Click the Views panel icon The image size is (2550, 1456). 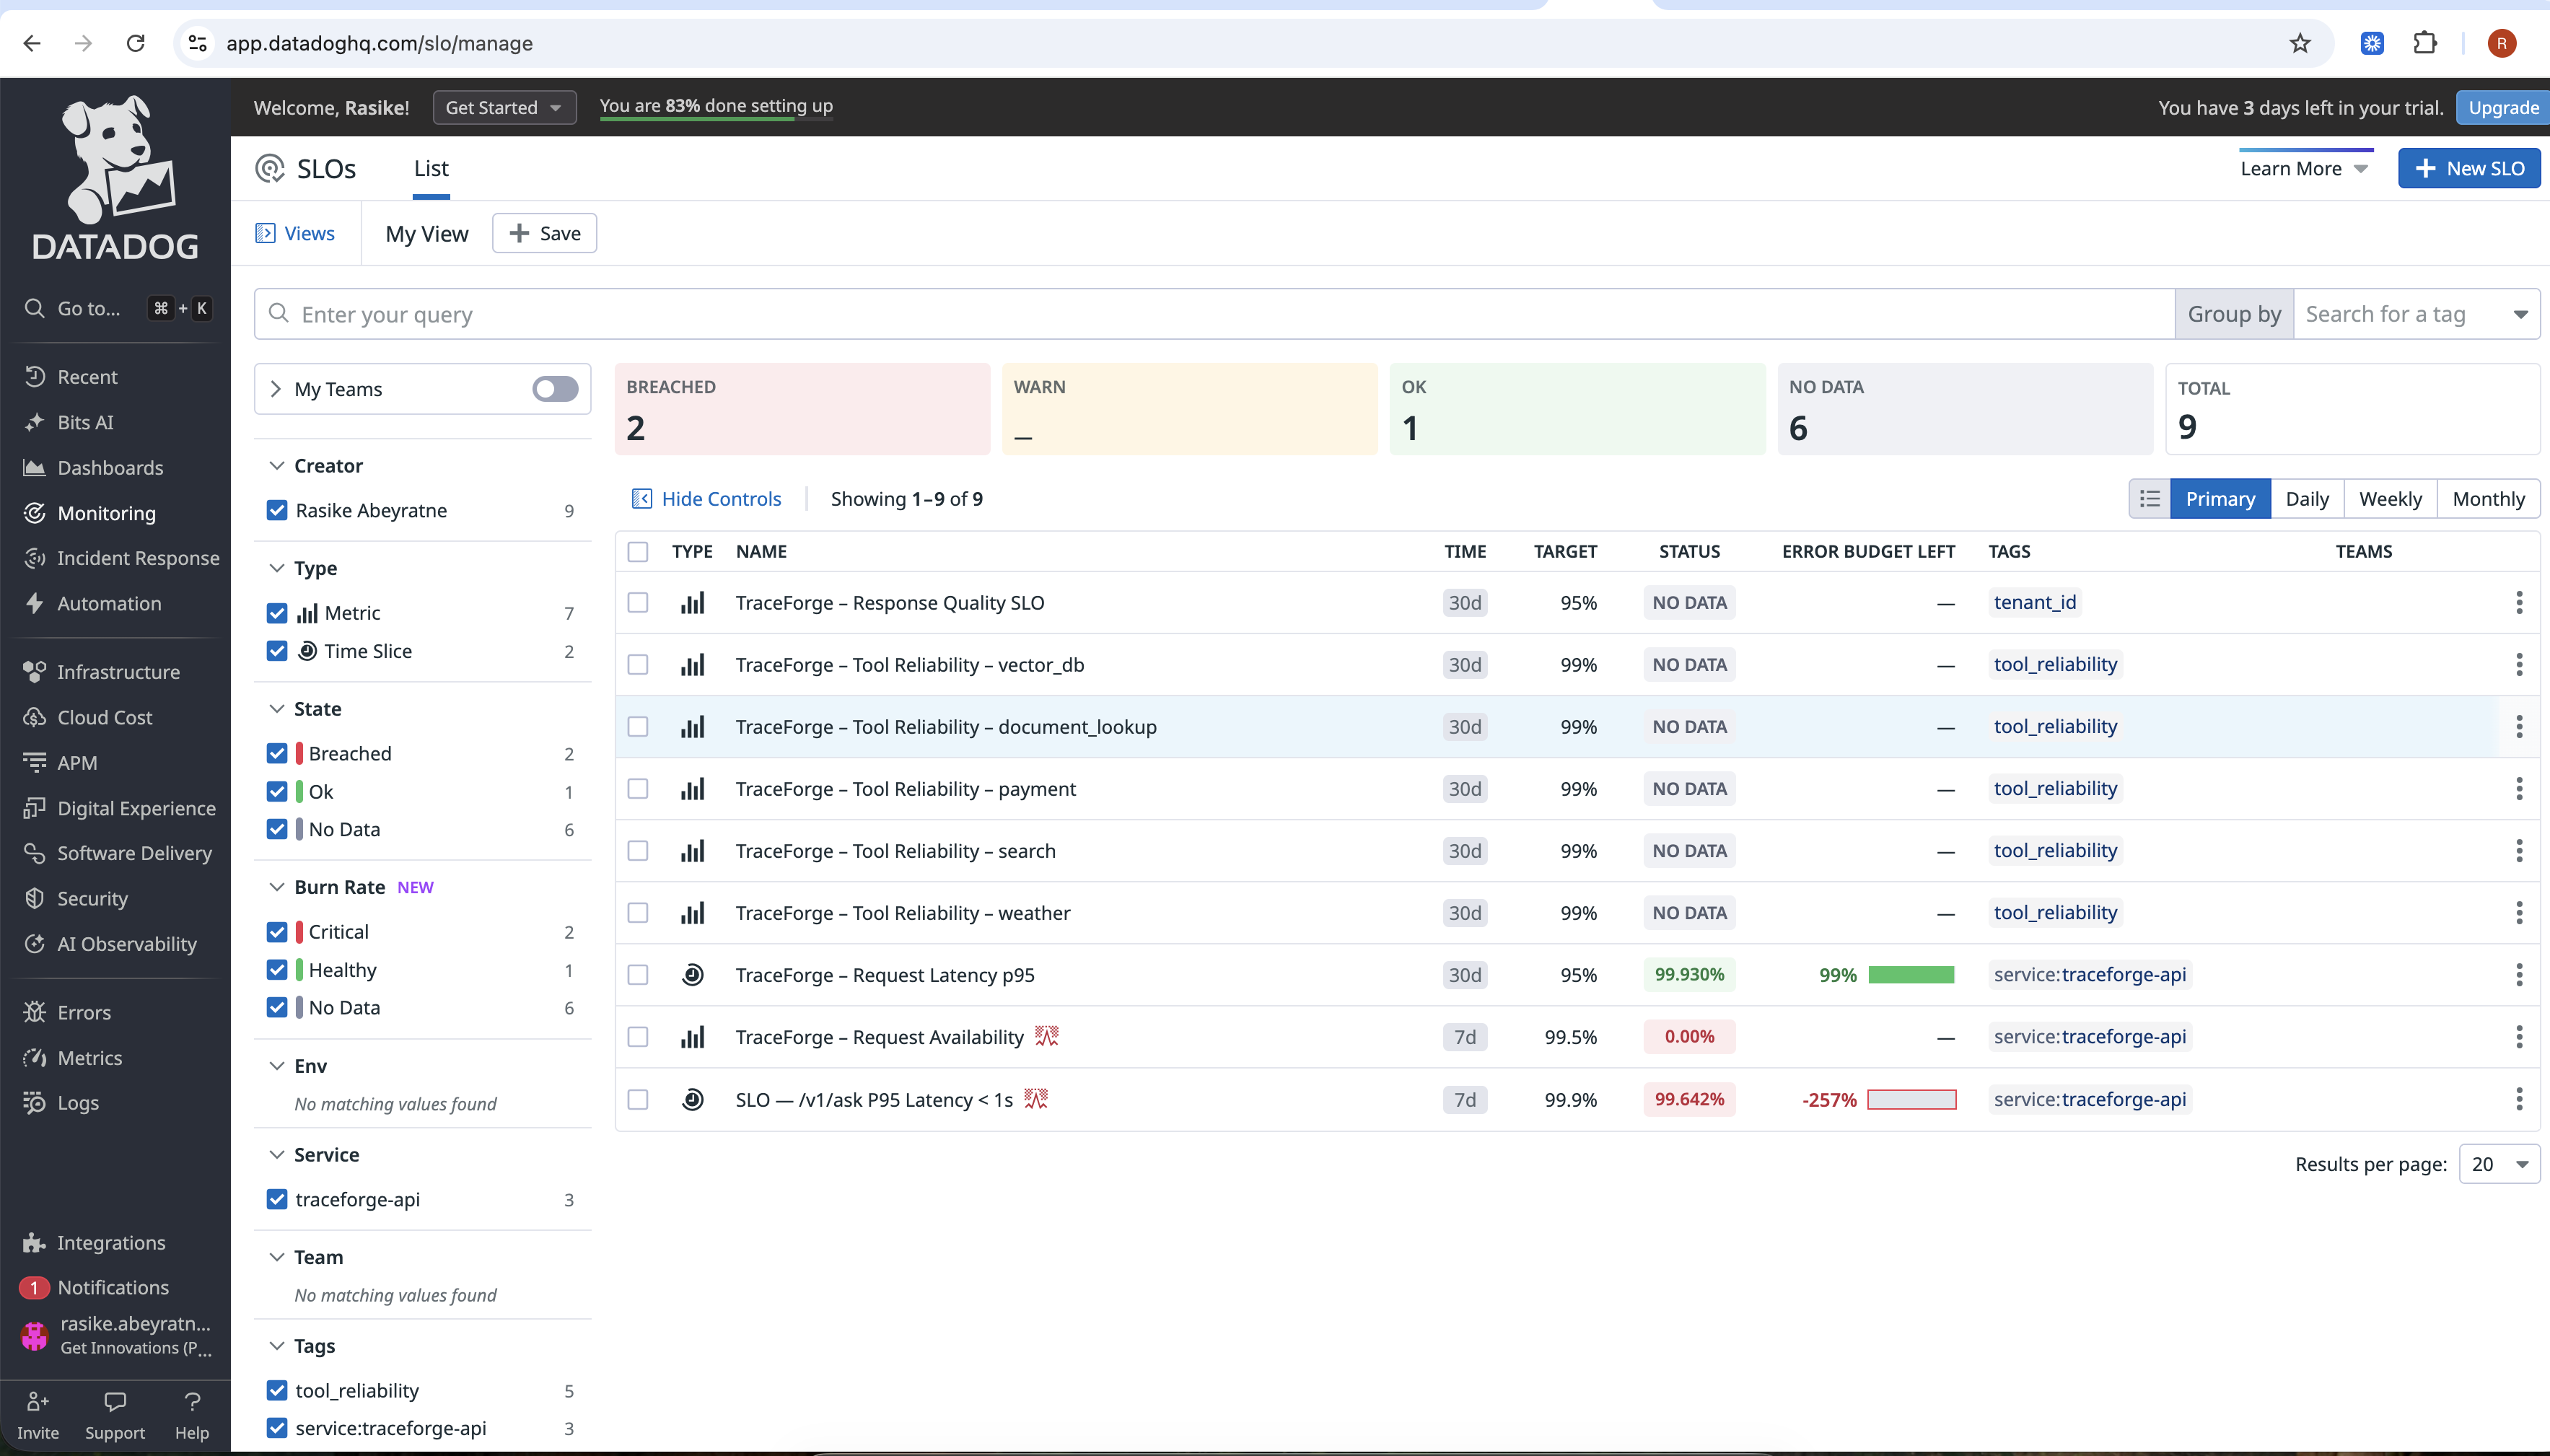[x=265, y=233]
